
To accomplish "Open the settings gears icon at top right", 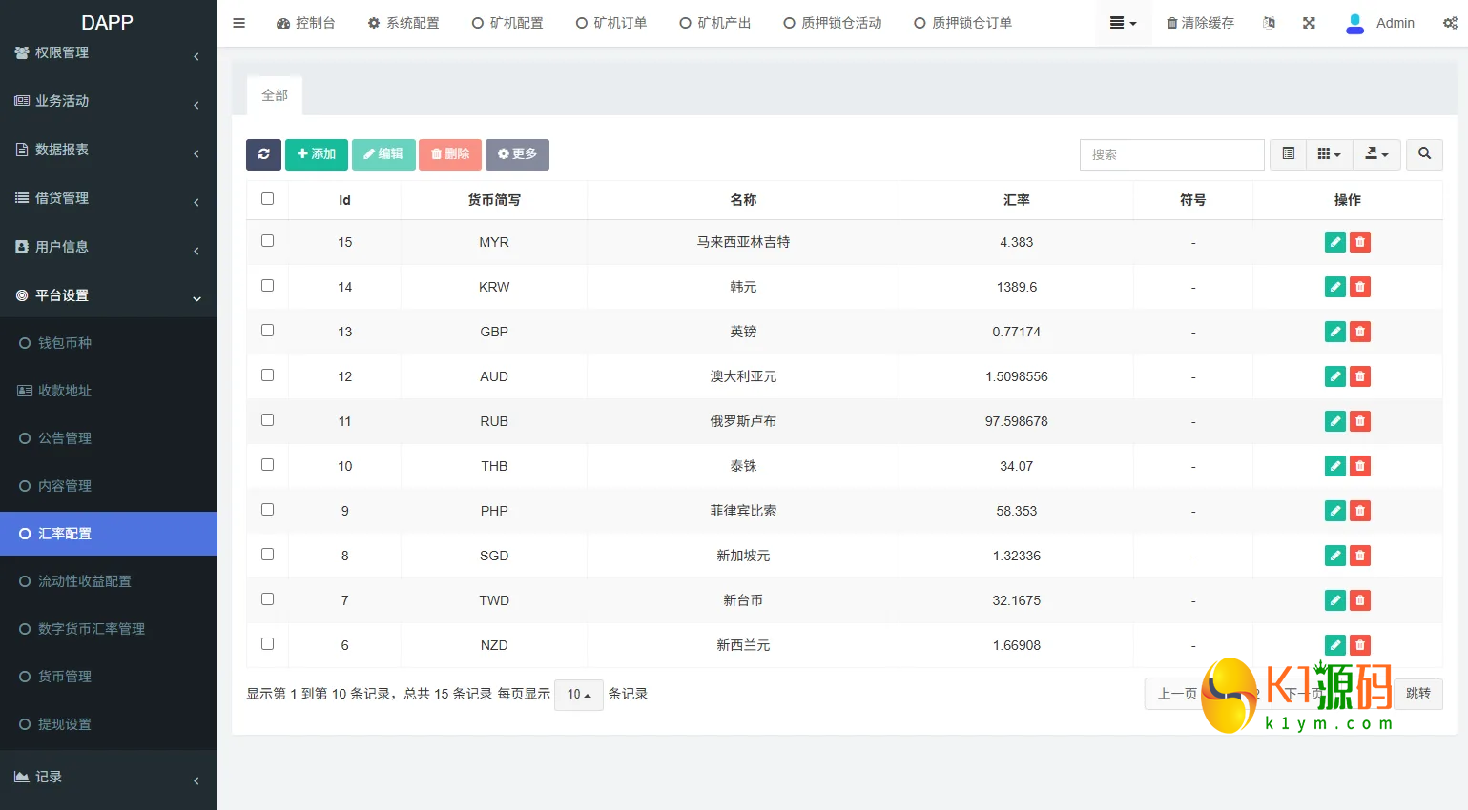I will tap(1450, 23).
